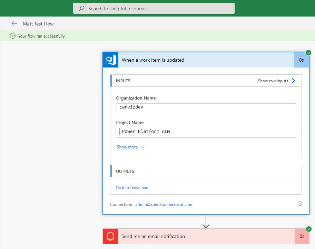Click the Organization Name field with canvizdev
315x249 pixels.
coord(206,108)
